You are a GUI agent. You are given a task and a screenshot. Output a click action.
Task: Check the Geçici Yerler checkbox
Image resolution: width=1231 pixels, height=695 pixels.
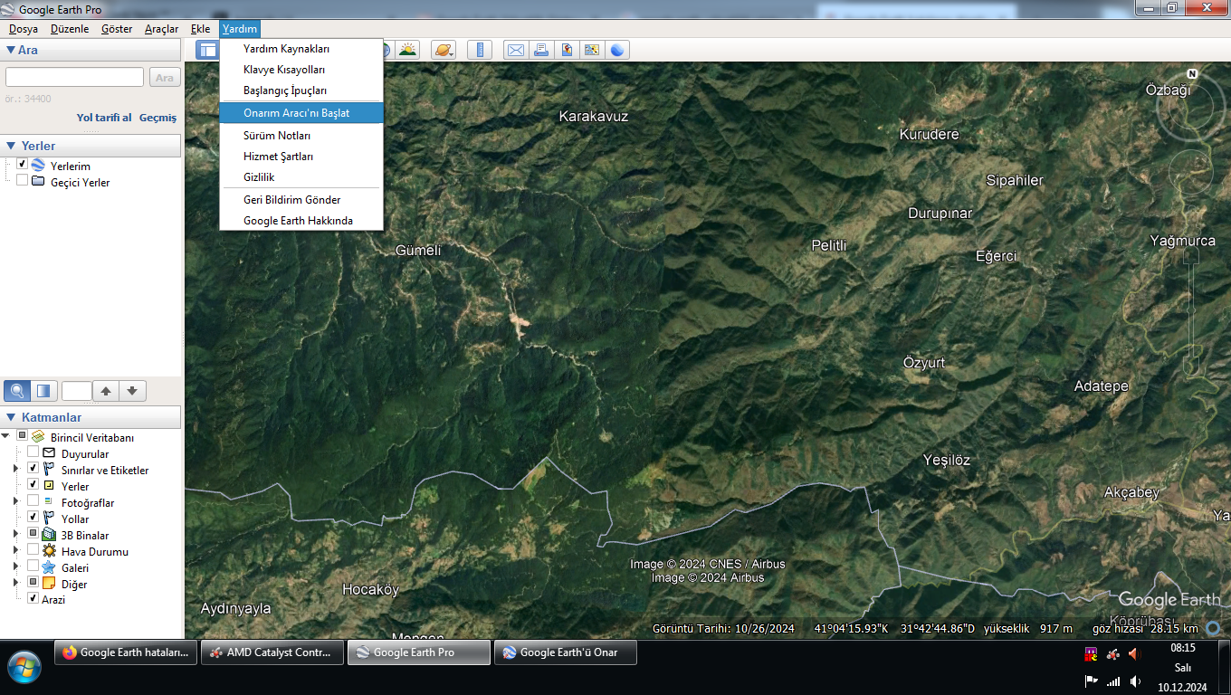pos(23,180)
